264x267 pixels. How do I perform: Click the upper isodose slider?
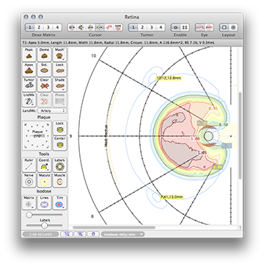coord(44,215)
